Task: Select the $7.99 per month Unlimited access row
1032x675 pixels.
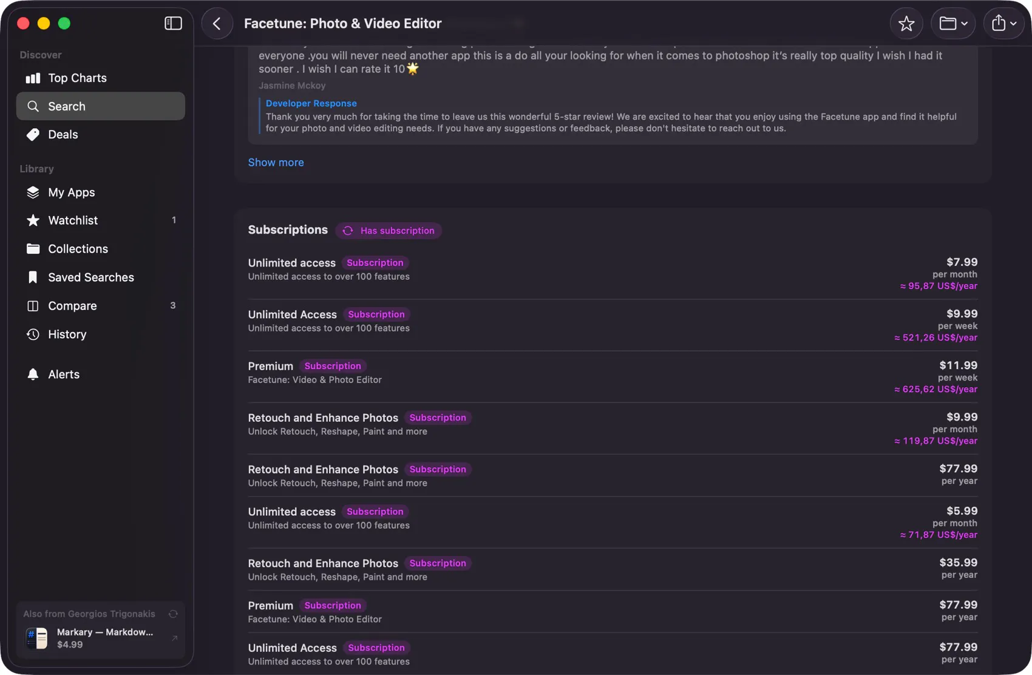Action: point(613,274)
